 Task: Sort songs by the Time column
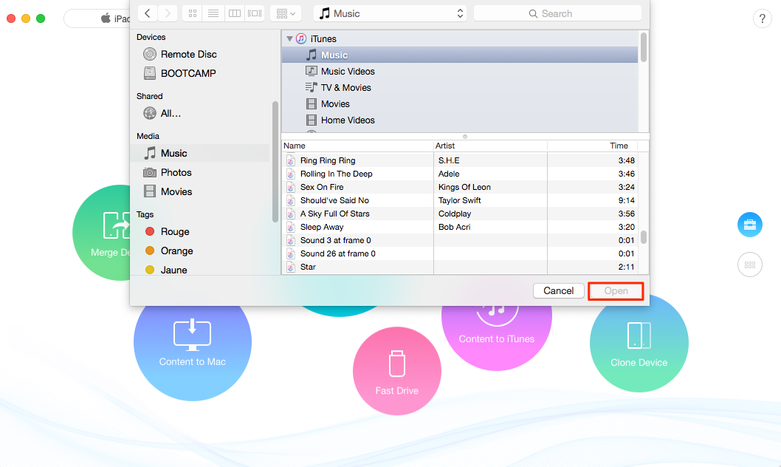click(x=592, y=146)
